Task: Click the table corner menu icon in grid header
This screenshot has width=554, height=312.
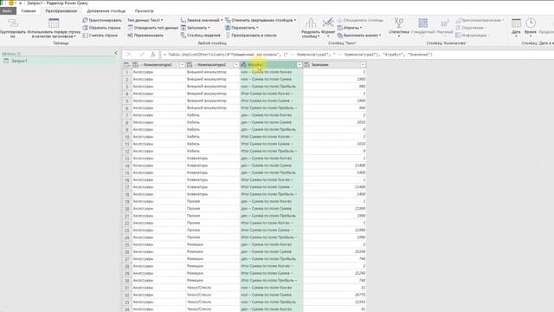Action: click(x=126, y=65)
